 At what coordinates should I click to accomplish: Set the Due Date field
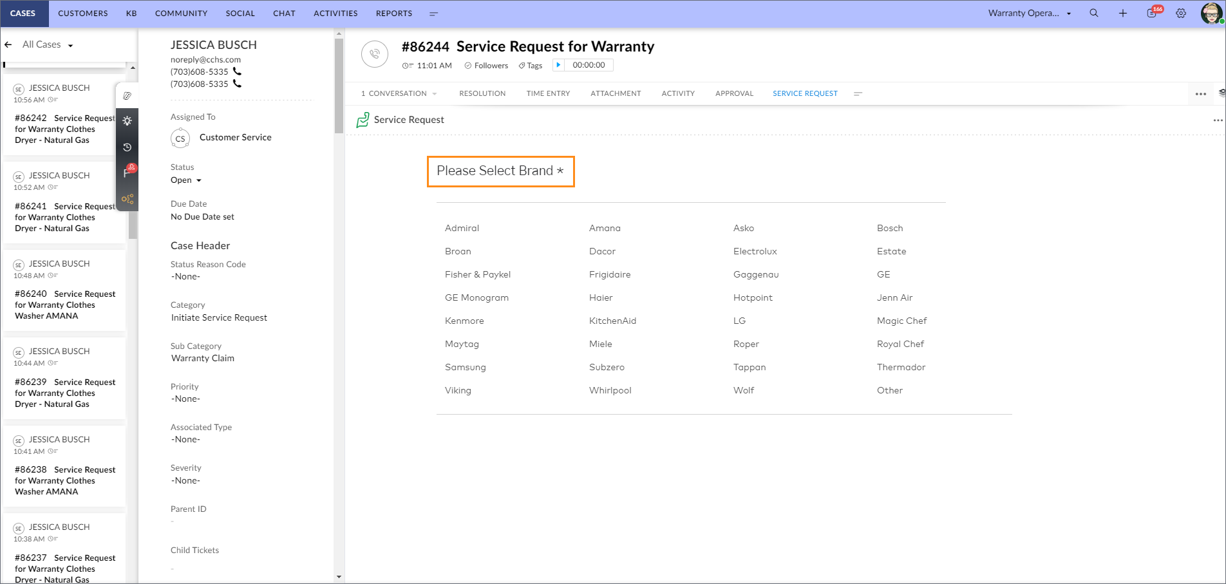point(202,217)
